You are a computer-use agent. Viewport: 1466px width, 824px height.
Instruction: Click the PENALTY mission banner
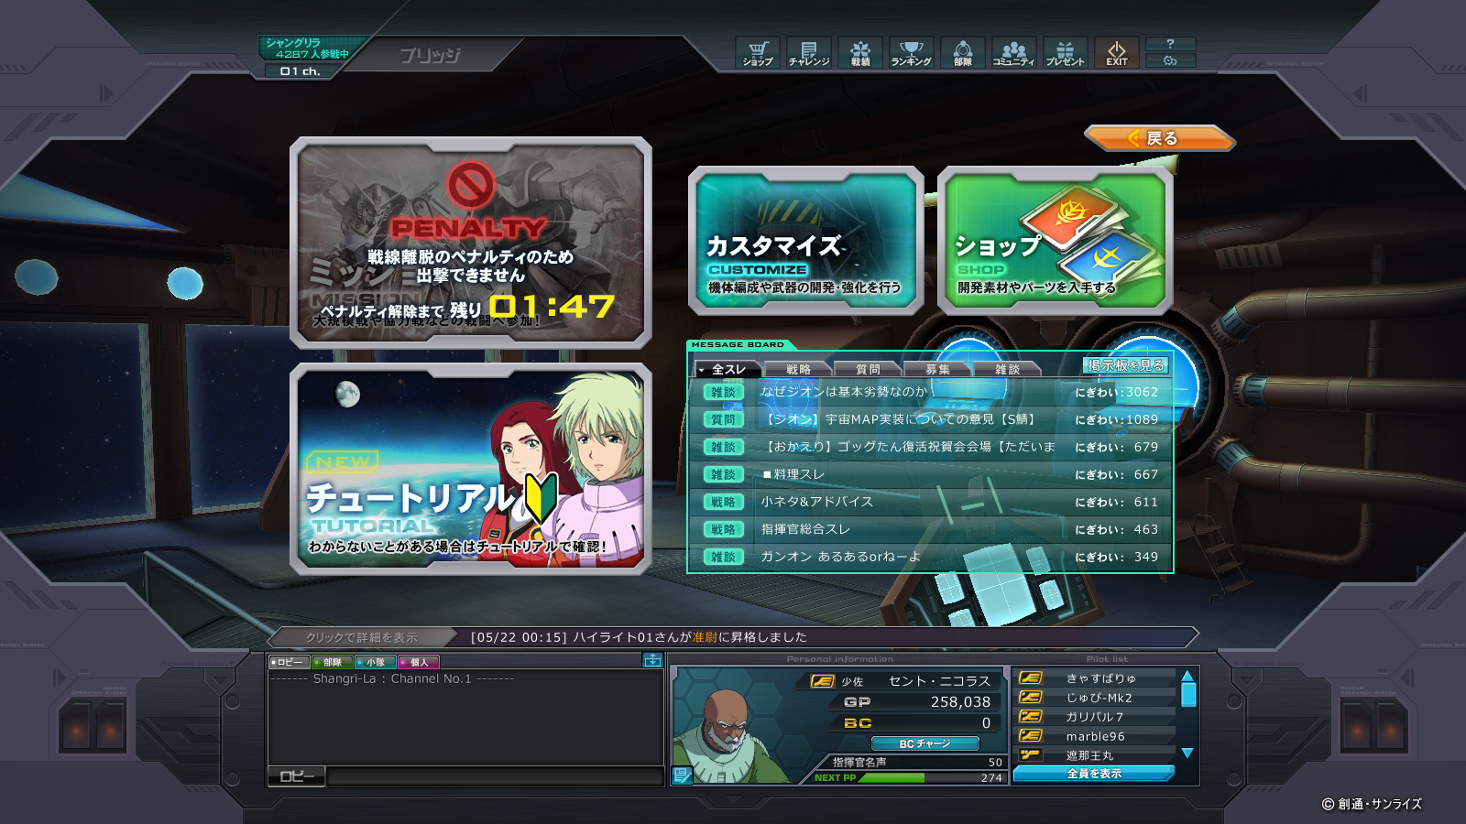(x=470, y=243)
